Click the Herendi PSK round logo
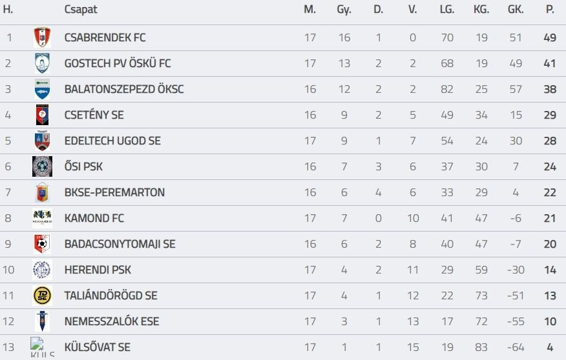566x360 pixels. (x=42, y=270)
